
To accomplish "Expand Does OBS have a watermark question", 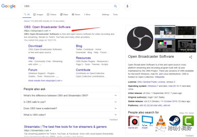I will [x=71, y=108].
